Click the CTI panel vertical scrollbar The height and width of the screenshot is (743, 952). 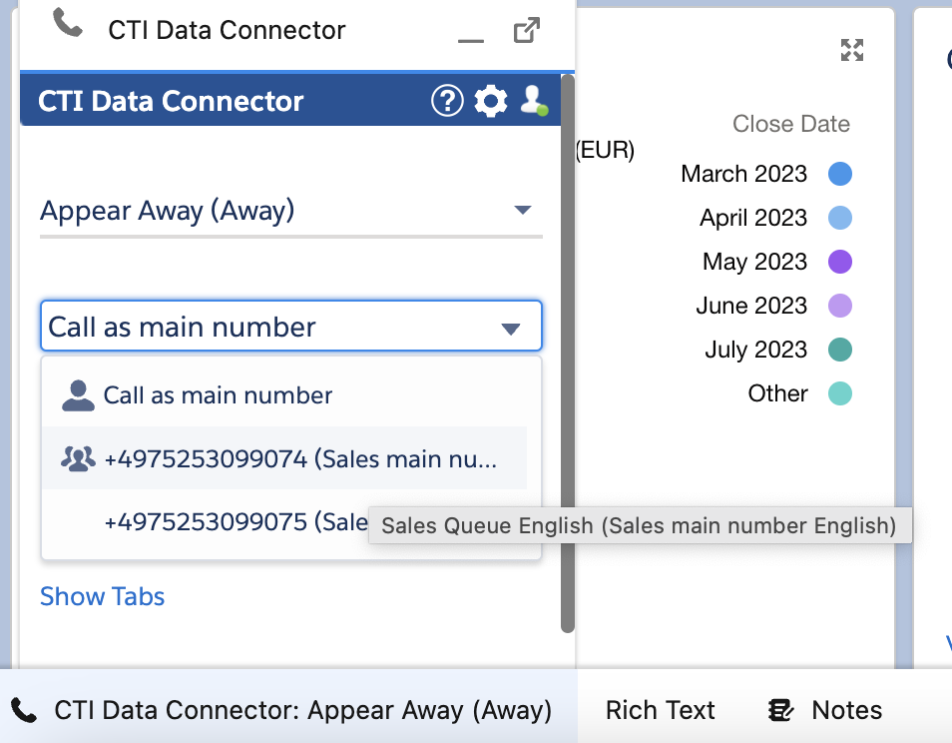click(x=568, y=353)
